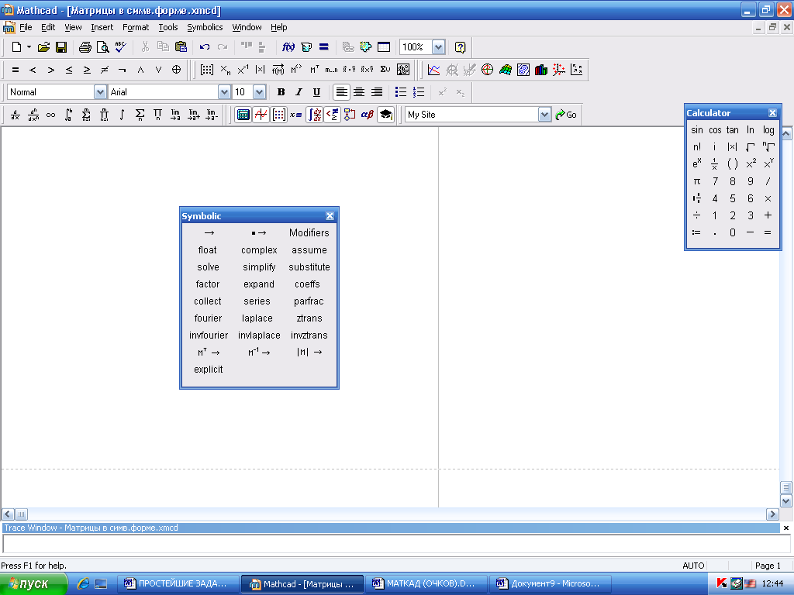794x595 pixels.
Task: Expand the My Site address dropdown
Action: click(x=544, y=115)
